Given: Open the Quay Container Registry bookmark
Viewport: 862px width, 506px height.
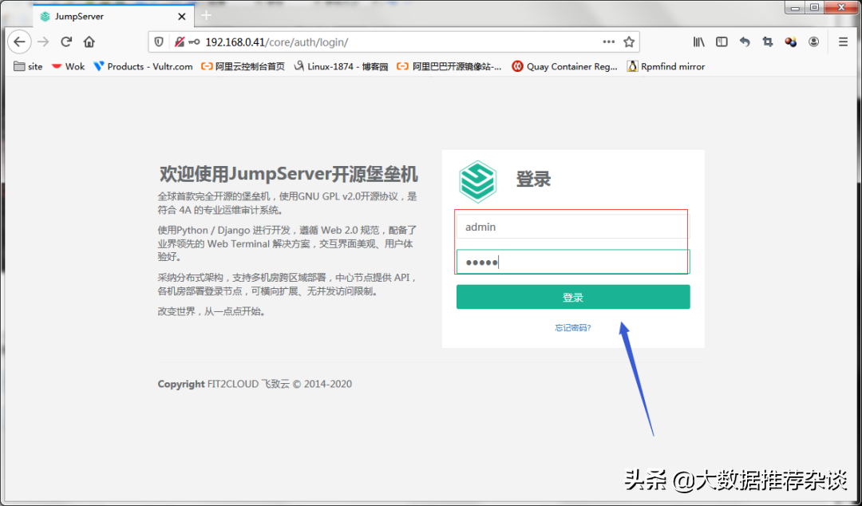Looking at the screenshot, I should pyautogui.click(x=565, y=66).
